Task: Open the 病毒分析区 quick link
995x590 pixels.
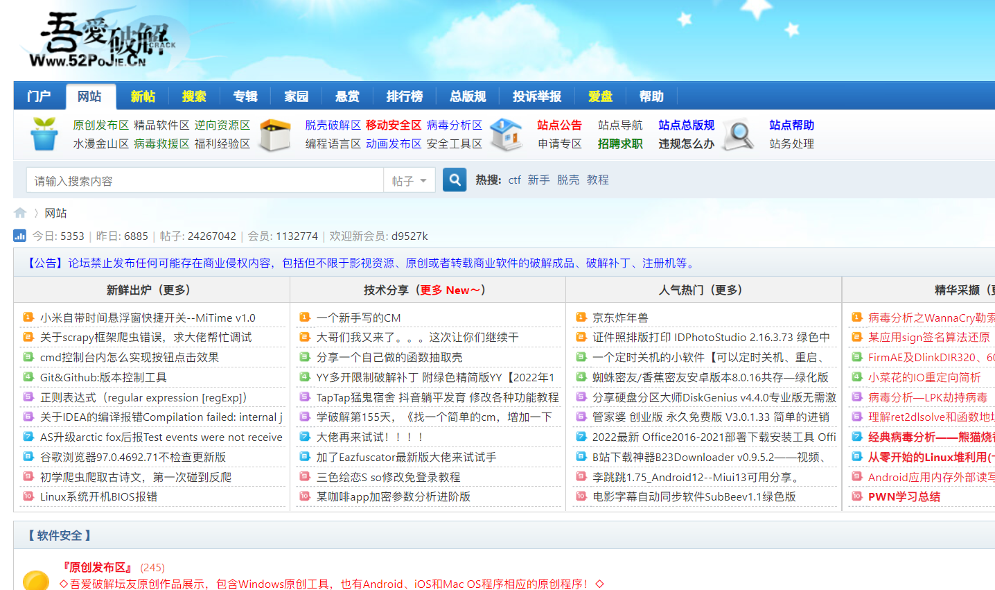Action: pyautogui.click(x=455, y=125)
